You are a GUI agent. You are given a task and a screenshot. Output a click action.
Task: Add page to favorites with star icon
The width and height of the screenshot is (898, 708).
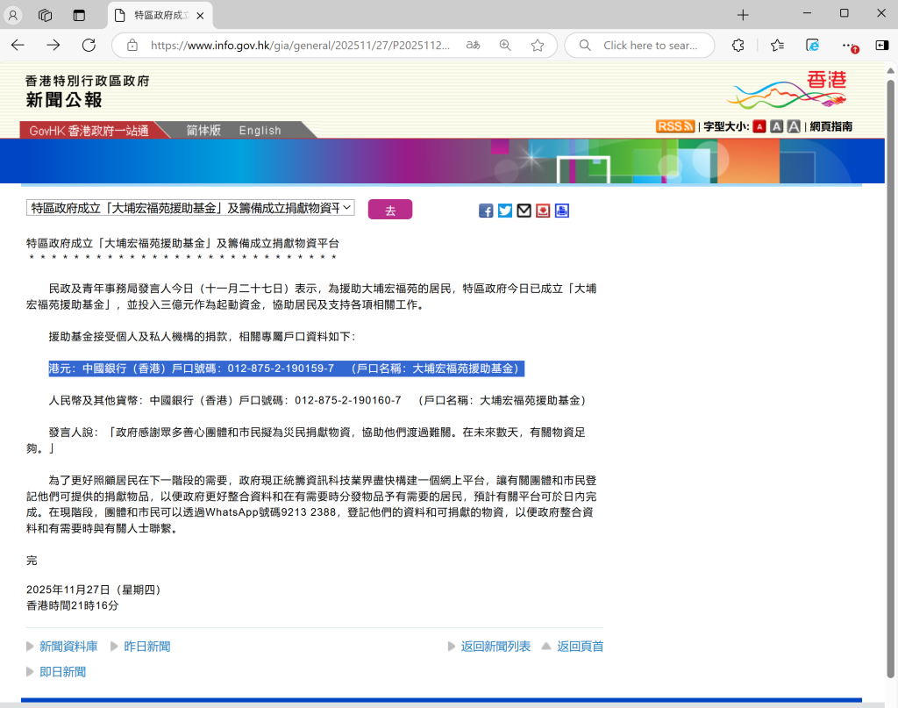pos(538,46)
